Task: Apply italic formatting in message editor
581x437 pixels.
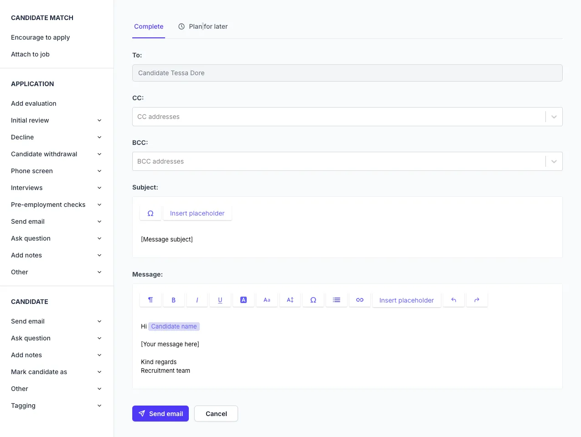Action: 197,300
